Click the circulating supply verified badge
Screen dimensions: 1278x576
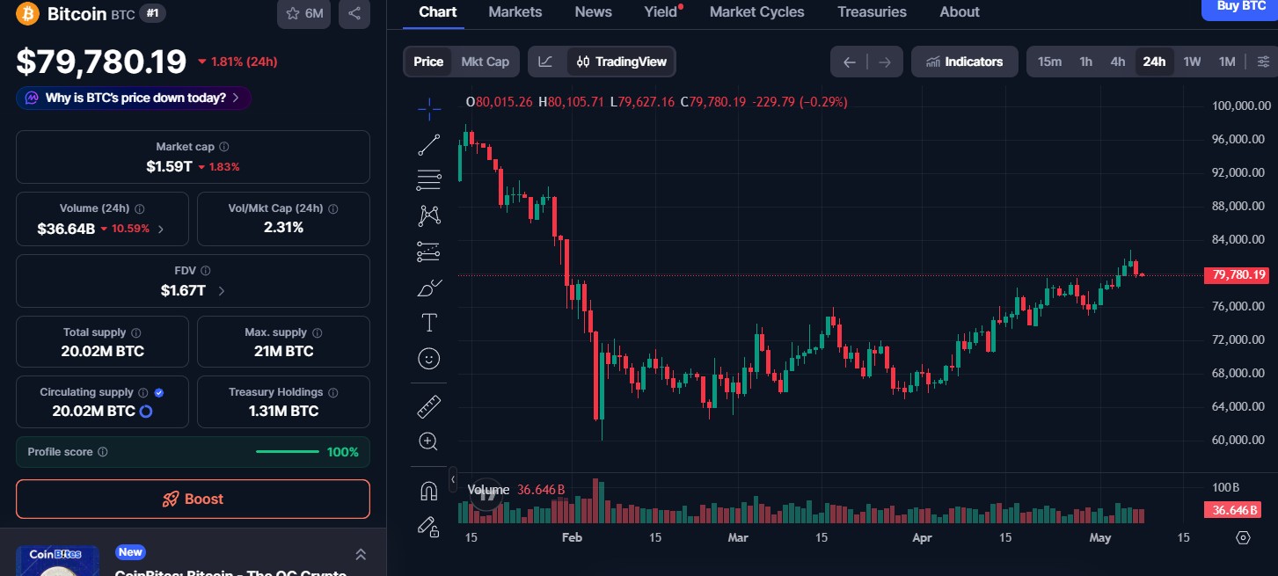pos(159,392)
